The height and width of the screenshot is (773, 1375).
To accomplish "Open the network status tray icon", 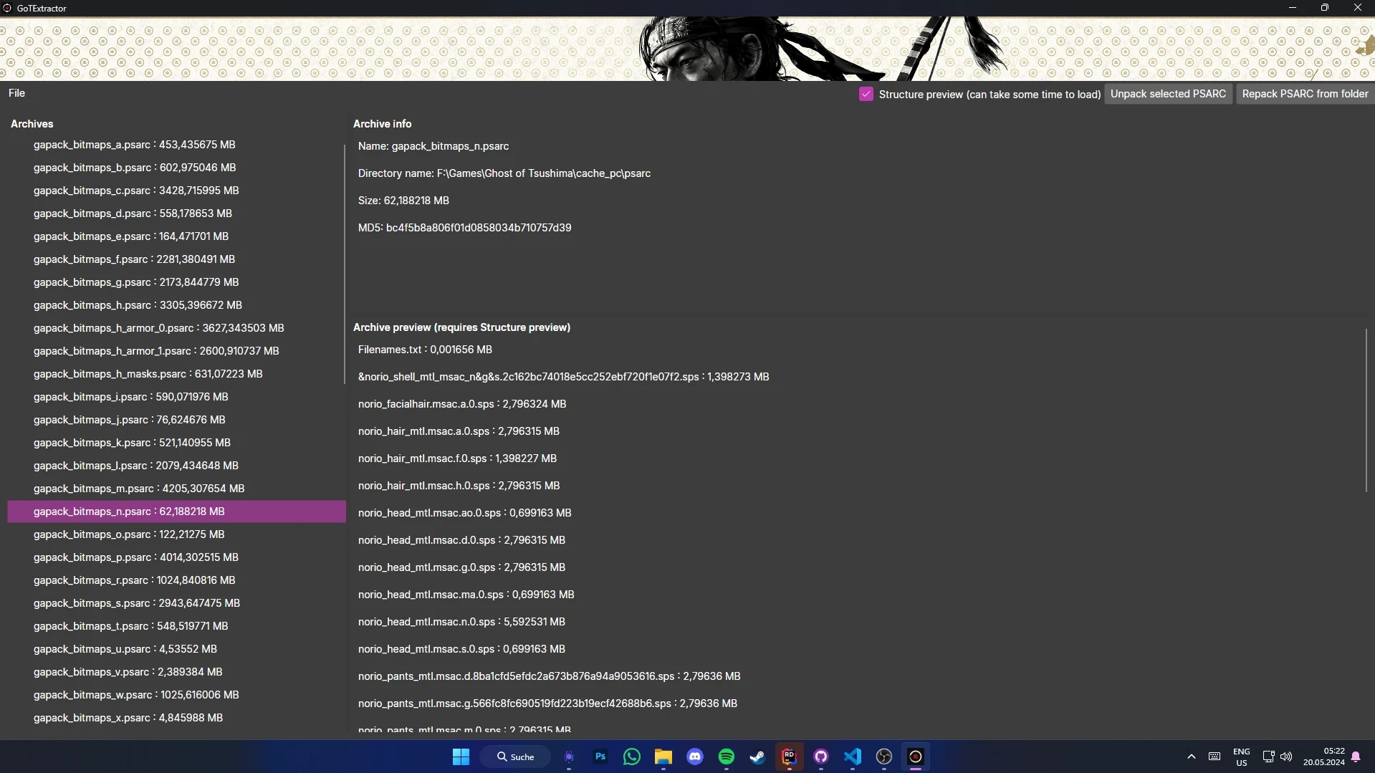I will coord(1268,757).
